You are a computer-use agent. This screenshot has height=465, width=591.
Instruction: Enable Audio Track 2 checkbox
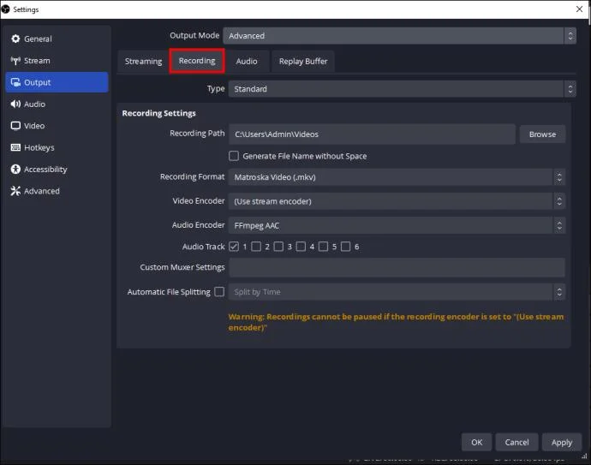tap(256, 247)
